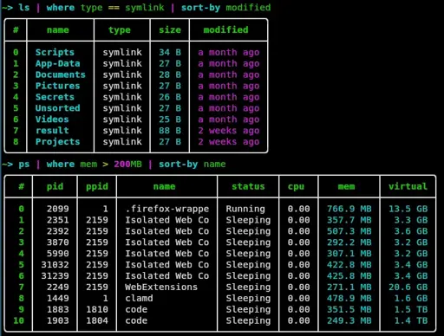The height and width of the screenshot is (336, 444).
Task: Click the '249.3 MB' memory value
Action: click(x=349, y=320)
